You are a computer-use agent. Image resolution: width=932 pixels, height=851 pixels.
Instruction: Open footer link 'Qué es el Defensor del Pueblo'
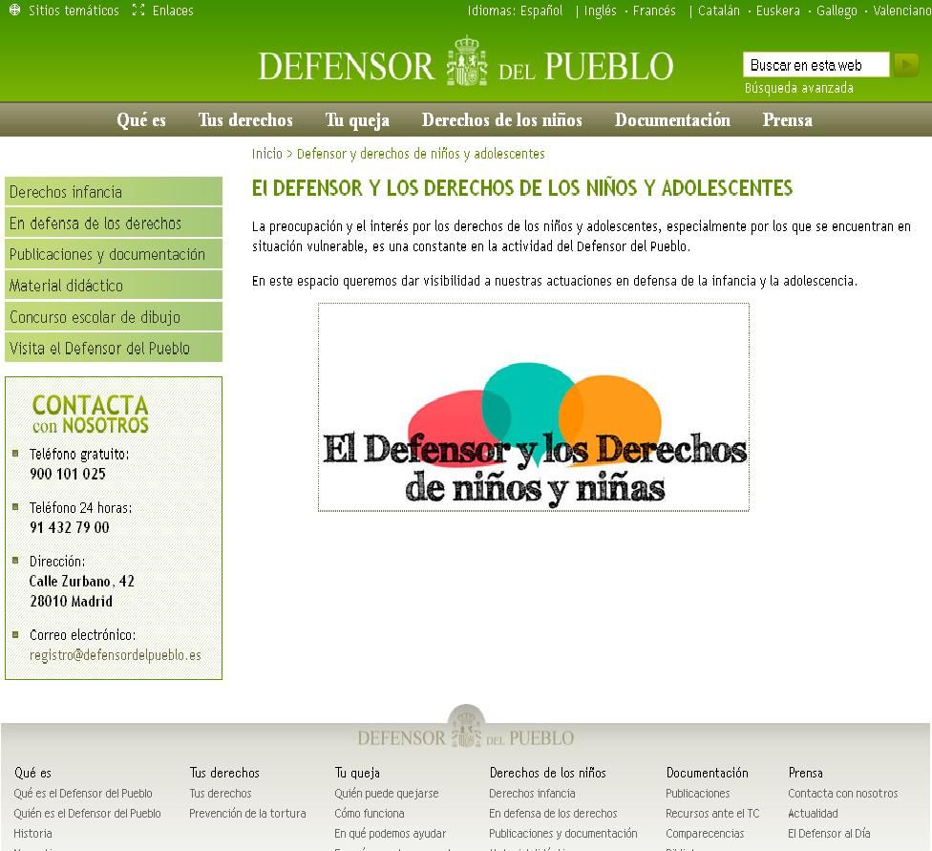coord(83,794)
